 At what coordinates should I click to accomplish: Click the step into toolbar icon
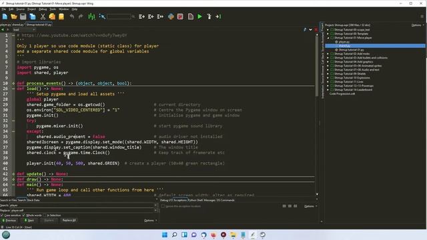[209, 17]
